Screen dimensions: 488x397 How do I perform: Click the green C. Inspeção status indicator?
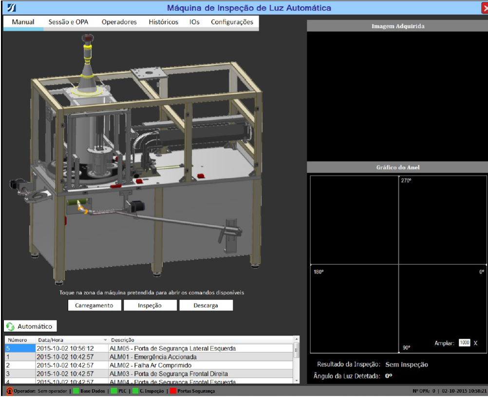pos(135,391)
